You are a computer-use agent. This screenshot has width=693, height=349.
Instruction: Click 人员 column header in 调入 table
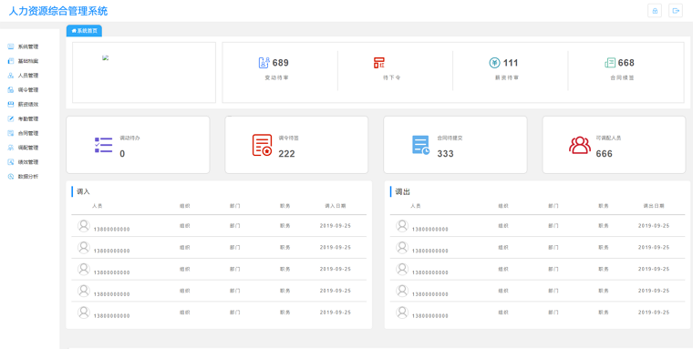point(98,206)
